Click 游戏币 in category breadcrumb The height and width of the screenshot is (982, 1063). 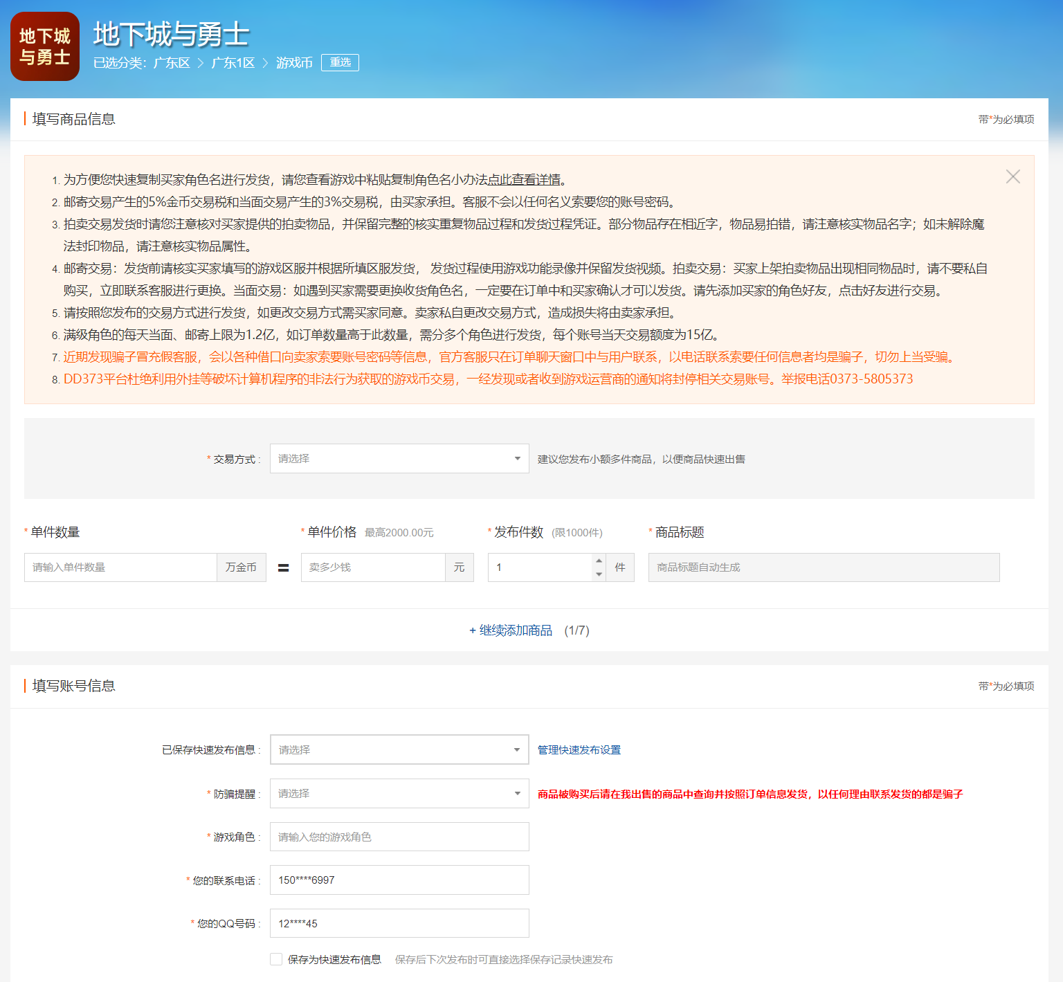pos(294,63)
